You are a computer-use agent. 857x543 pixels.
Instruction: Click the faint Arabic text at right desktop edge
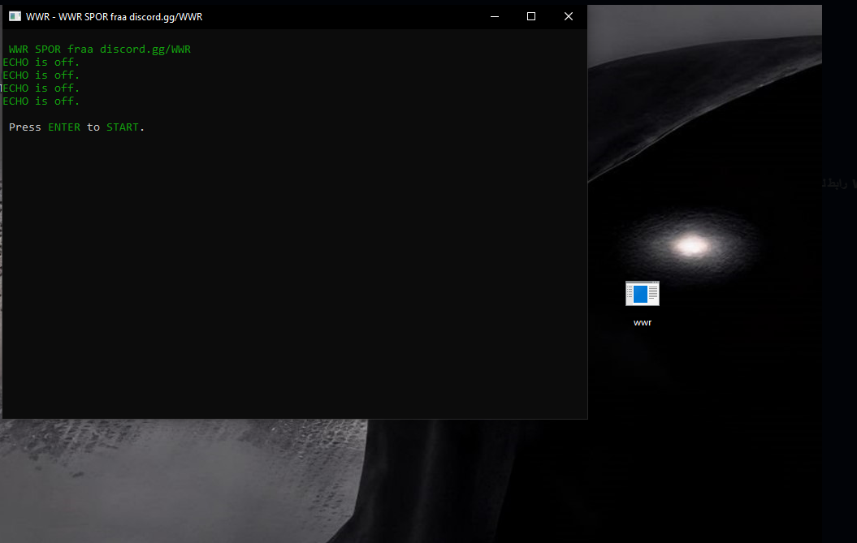pos(838,184)
